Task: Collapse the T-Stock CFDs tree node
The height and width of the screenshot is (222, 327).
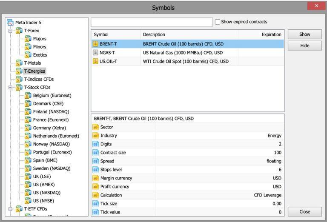Action: [10, 88]
